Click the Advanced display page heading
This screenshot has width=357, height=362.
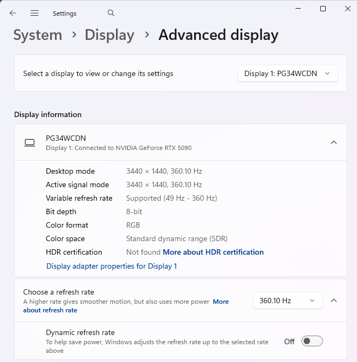pyautogui.click(x=218, y=35)
